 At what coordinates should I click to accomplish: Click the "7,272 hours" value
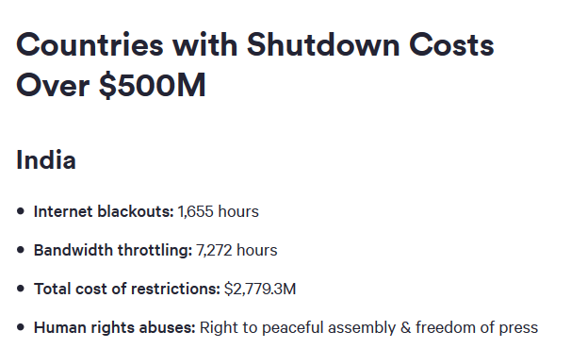237,250
